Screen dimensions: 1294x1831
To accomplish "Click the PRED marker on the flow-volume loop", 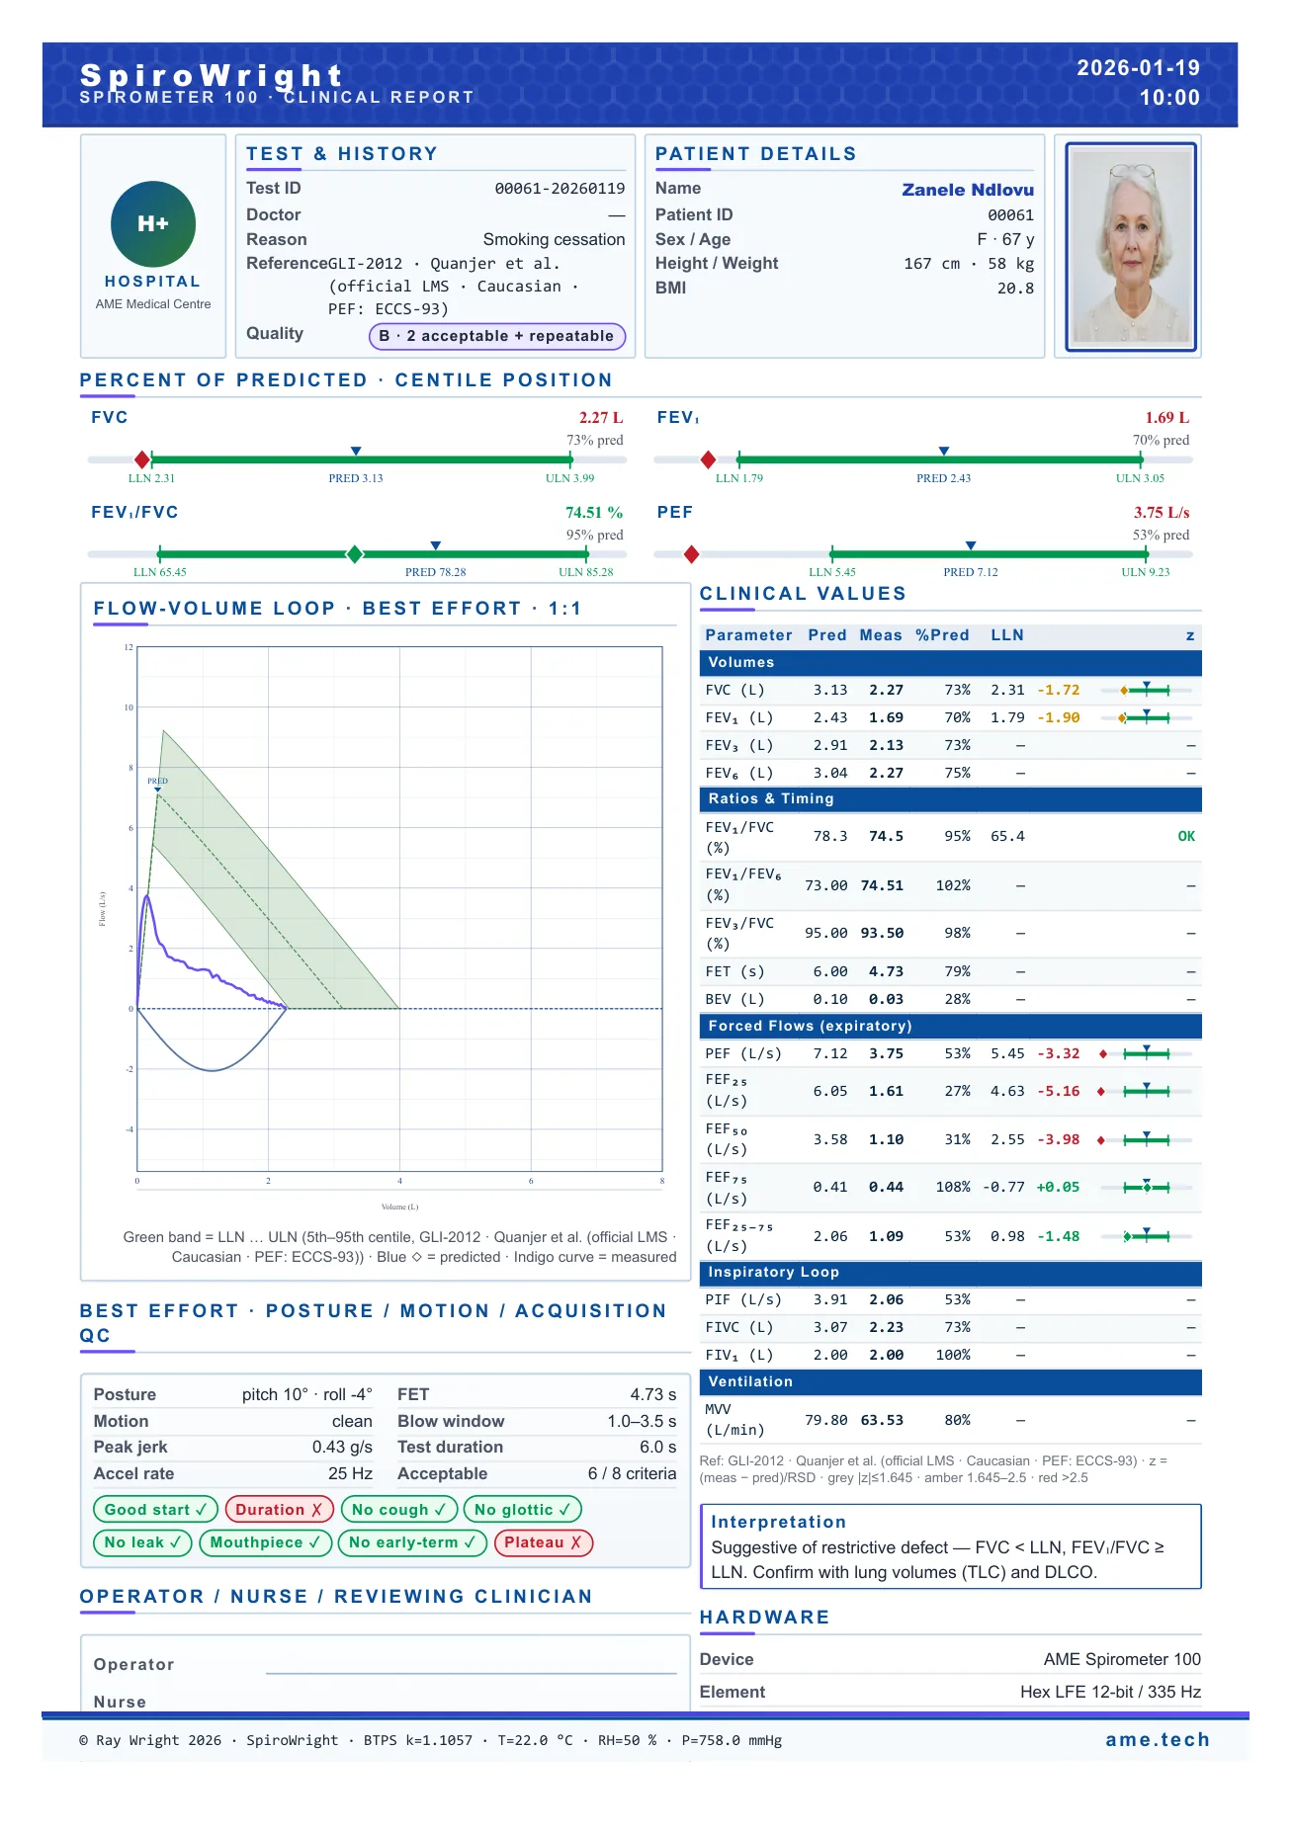I will [x=157, y=786].
